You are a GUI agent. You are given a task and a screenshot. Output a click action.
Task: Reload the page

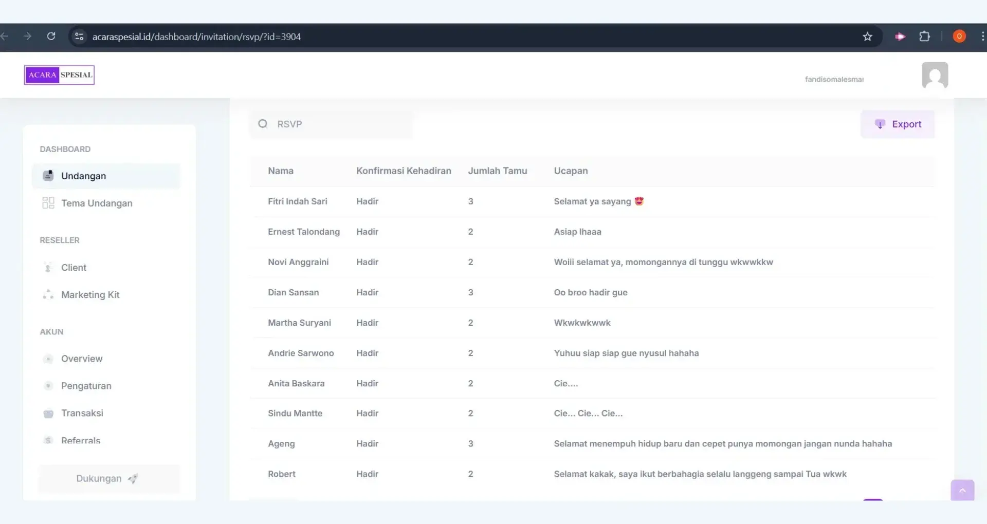point(51,36)
